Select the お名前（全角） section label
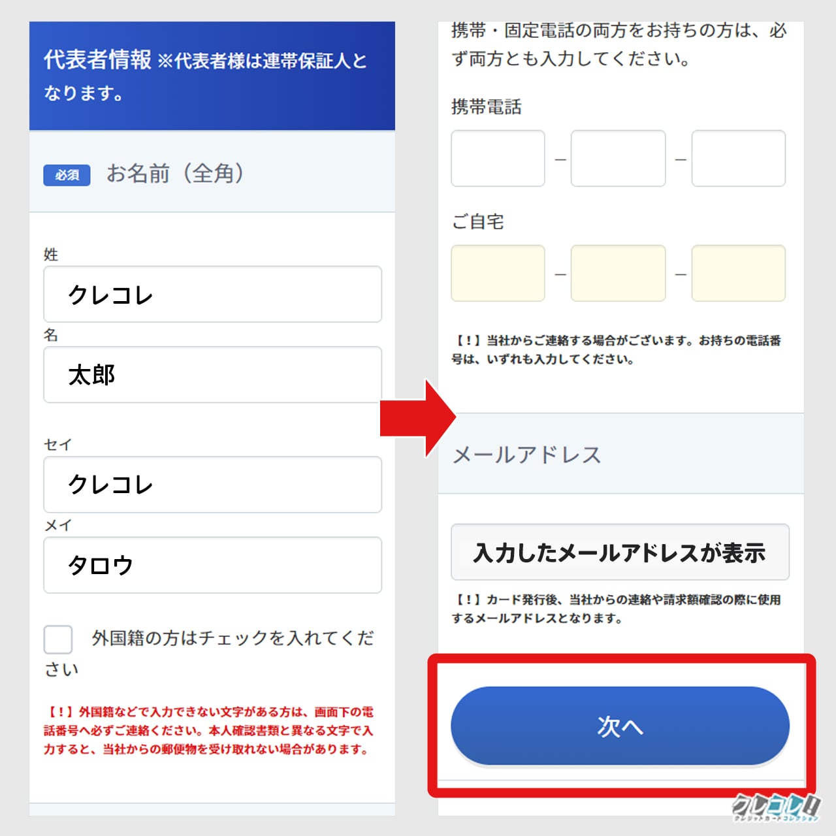 point(176,174)
